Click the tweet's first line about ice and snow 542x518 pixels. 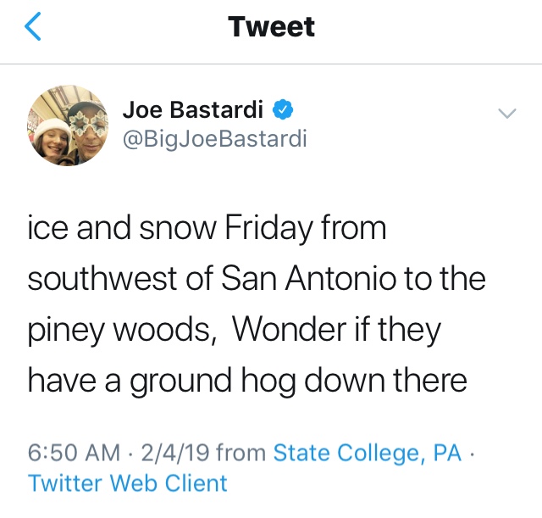[x=207, y=229]
